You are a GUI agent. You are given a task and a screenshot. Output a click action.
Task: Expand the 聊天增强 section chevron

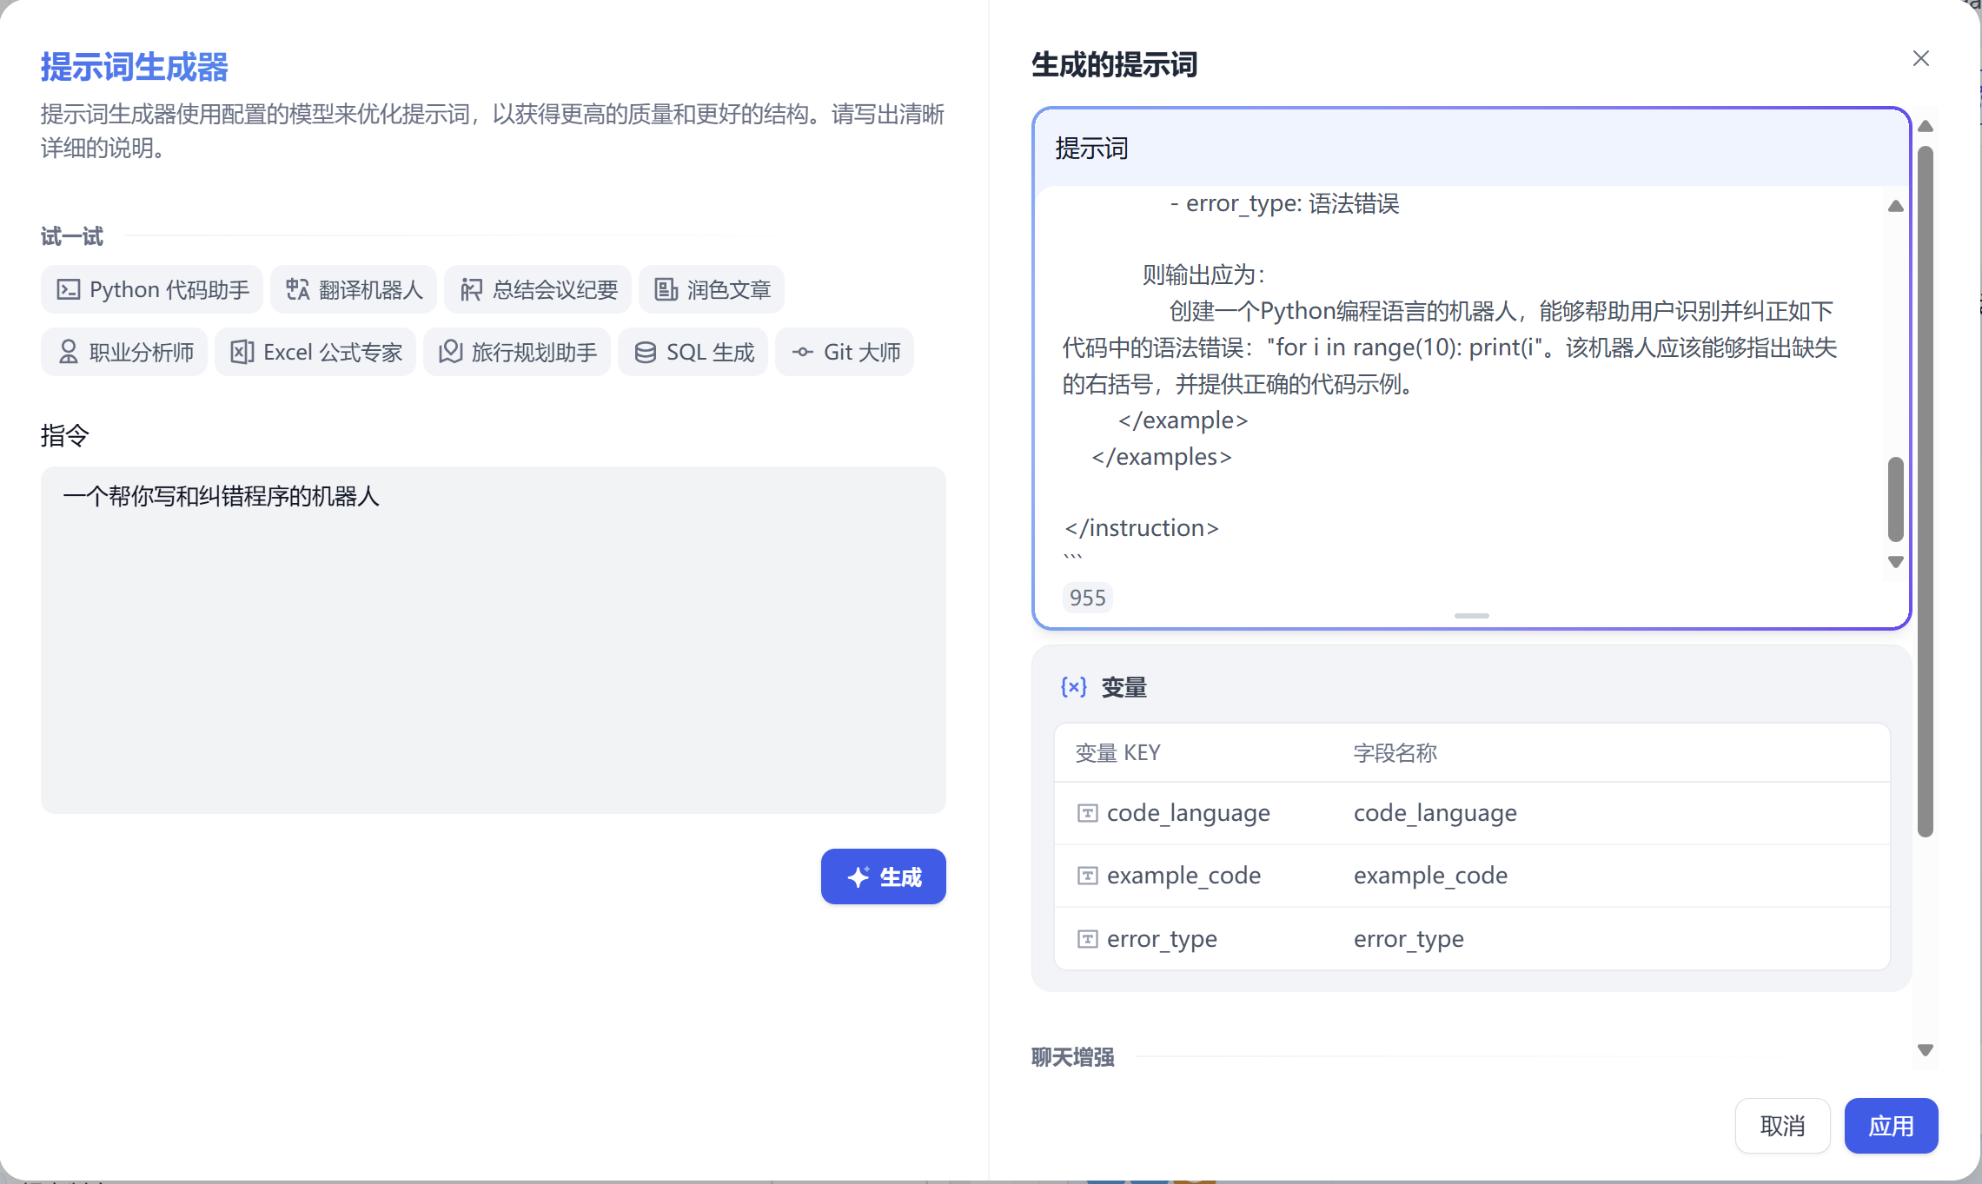pos(1923,1050)
